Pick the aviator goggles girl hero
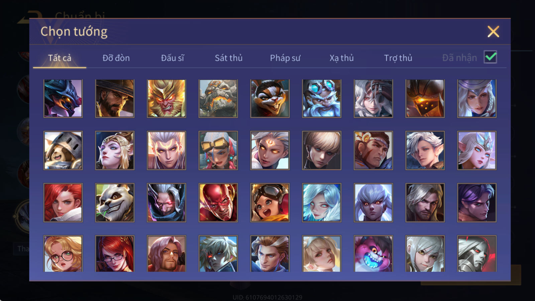 (x=270, y=202)
